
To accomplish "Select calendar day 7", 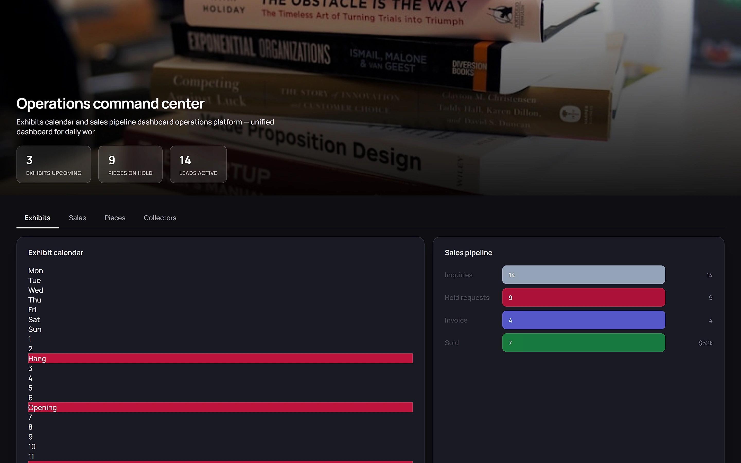I will [x=30, y=417].
